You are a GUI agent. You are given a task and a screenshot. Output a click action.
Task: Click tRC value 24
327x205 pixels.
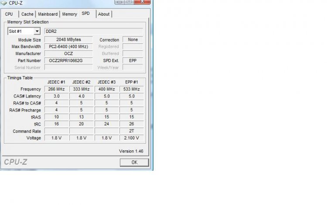(106, 124)
